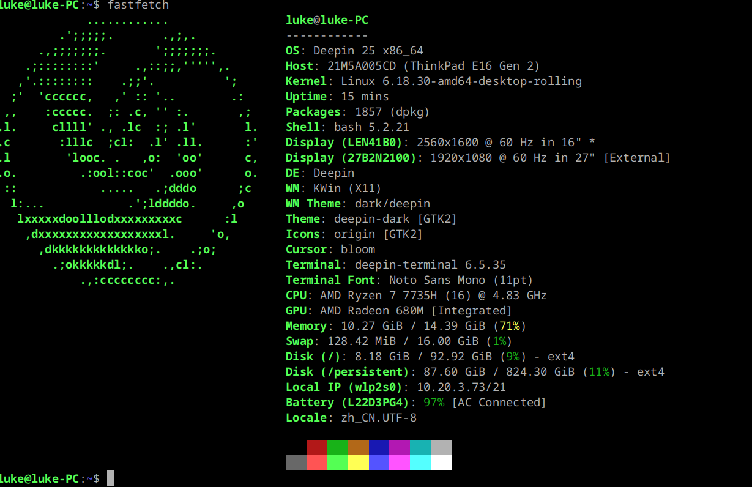752x487 pixels.
Task: Click the "Cursor: bloom" line
Action: click(330, 250)
